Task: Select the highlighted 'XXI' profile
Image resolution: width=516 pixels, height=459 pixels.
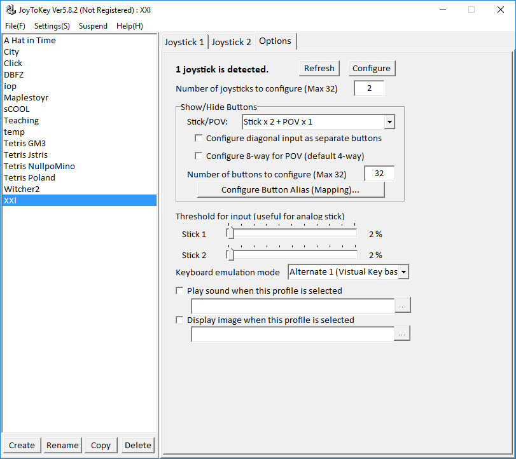Action: click(80, 200)
